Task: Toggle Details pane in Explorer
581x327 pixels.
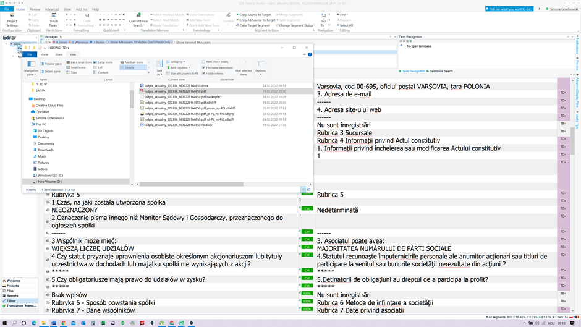Action: tap(50, 72)
